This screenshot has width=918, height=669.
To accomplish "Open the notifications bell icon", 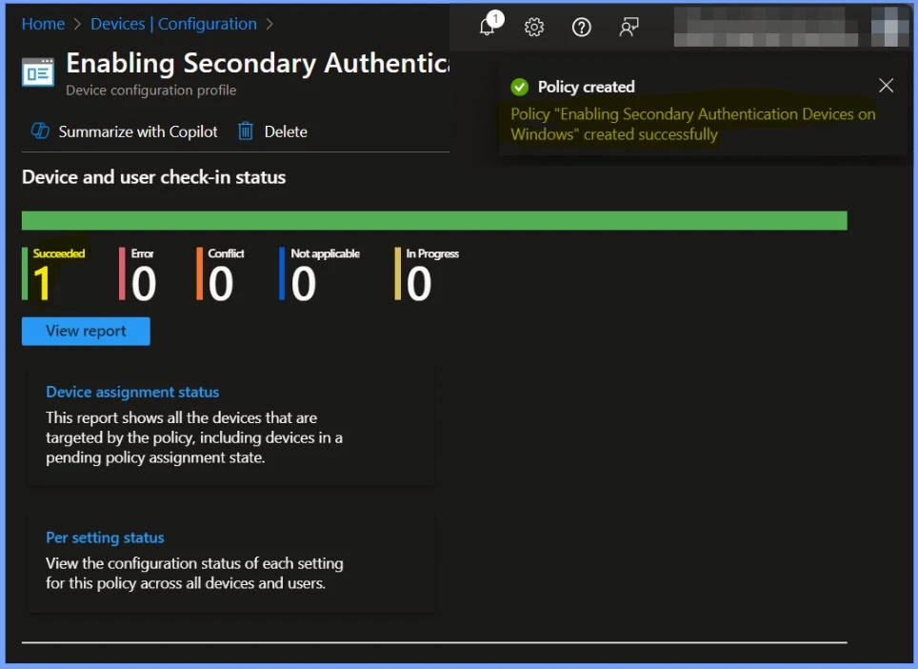I will coord(488,27).
